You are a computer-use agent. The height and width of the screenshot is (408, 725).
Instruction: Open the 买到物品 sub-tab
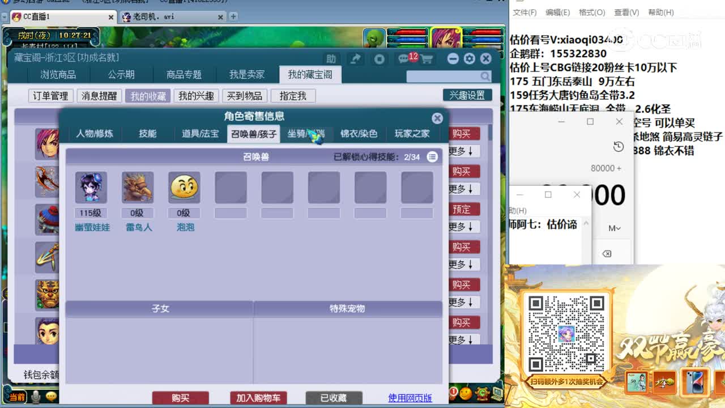click(245, 96)
